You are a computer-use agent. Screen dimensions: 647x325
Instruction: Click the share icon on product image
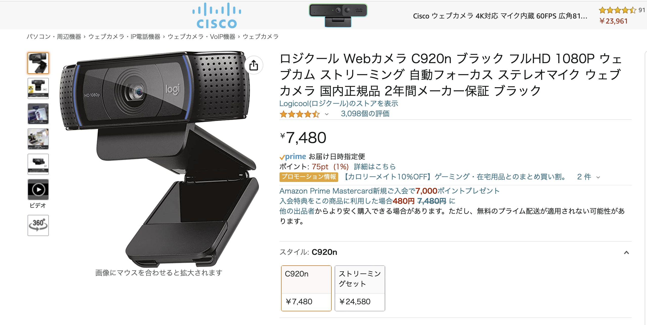click(x=254, y=65)
